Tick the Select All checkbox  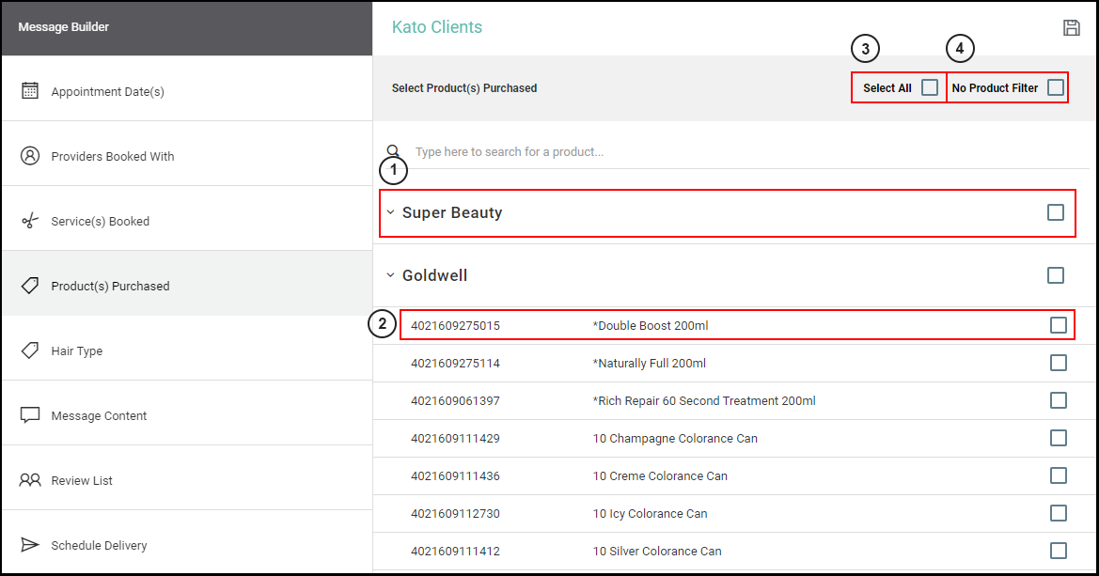click(930, 87)
